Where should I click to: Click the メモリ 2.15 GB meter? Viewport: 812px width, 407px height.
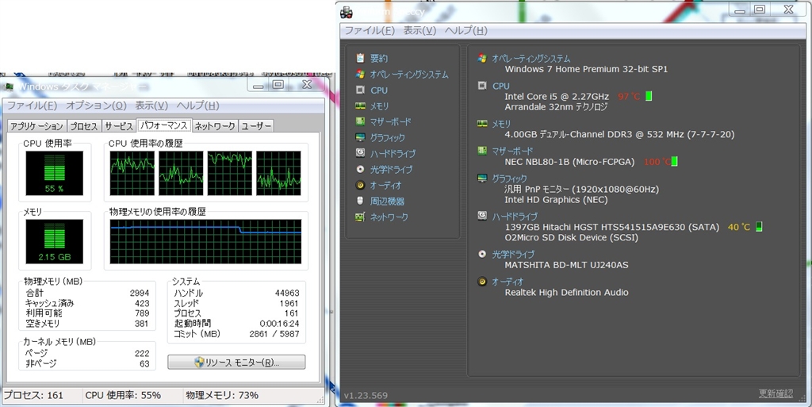click(x=55, y=241)
